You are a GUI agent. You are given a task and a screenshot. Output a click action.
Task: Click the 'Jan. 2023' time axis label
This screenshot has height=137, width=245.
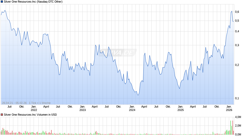(x=83, y=108)
